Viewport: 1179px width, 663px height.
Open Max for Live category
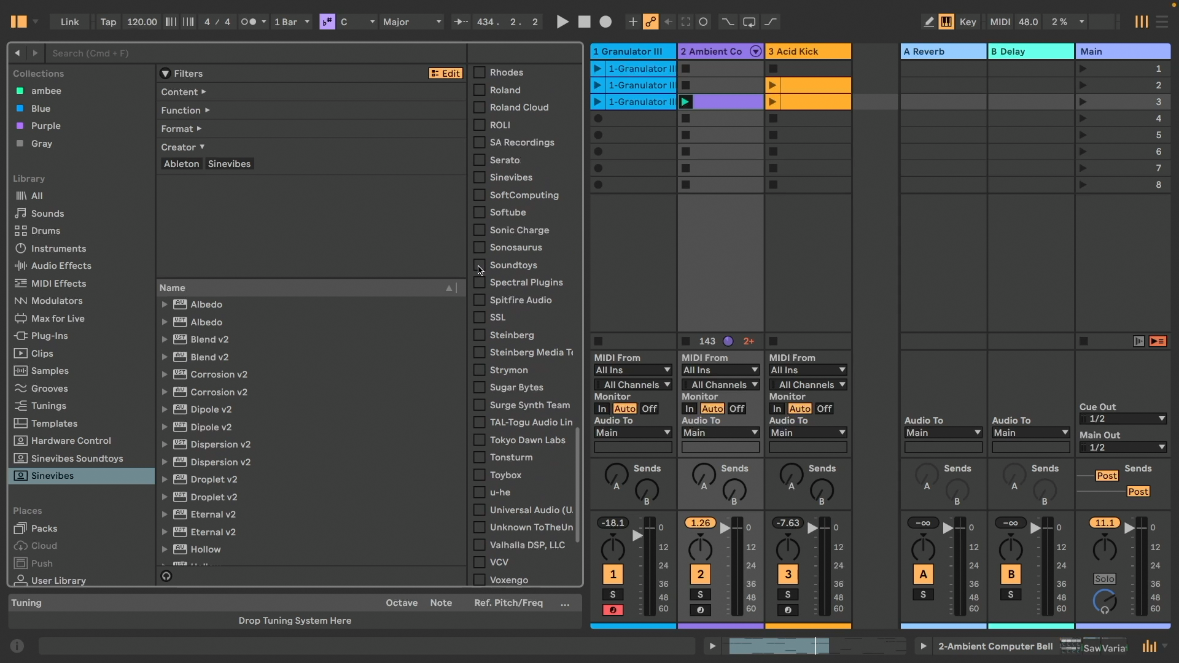coord(58,318)
